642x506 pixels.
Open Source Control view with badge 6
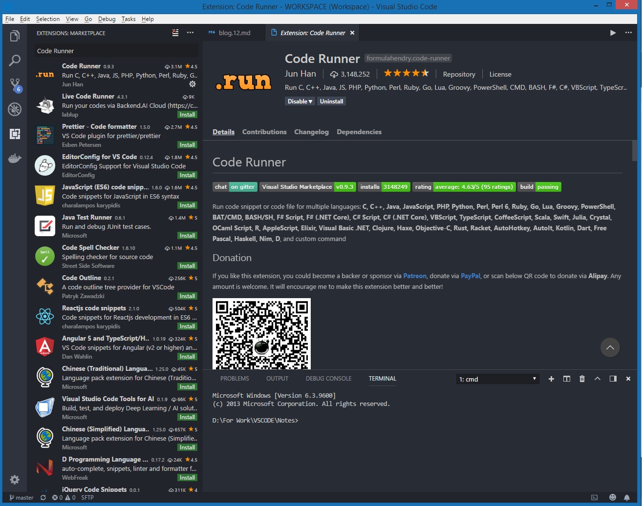15,85
